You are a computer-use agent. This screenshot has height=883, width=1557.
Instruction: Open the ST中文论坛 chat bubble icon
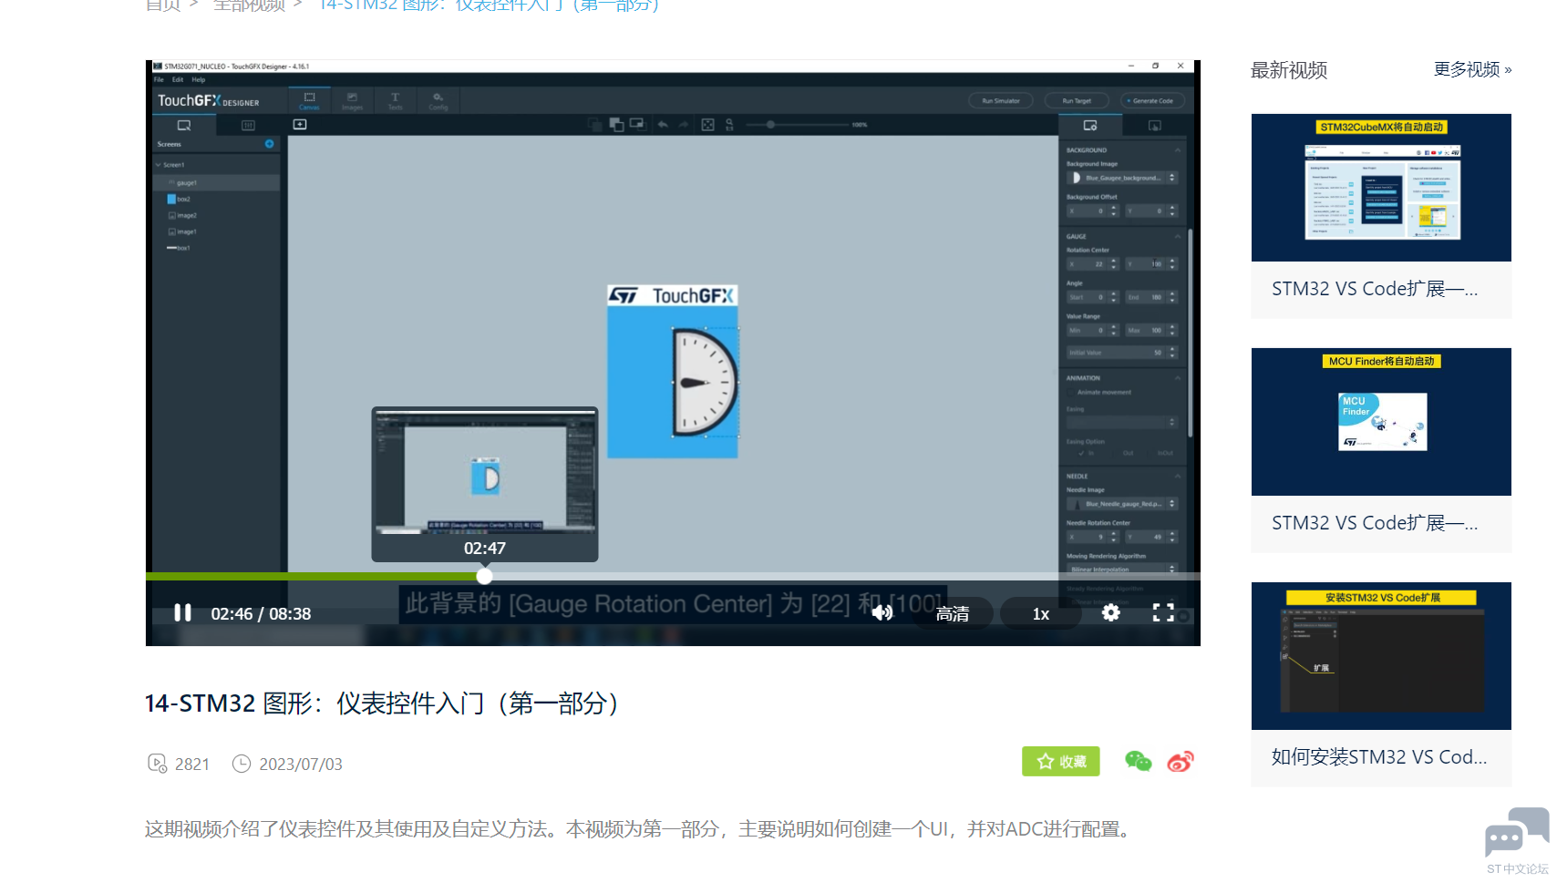(x=1517, y=832)
